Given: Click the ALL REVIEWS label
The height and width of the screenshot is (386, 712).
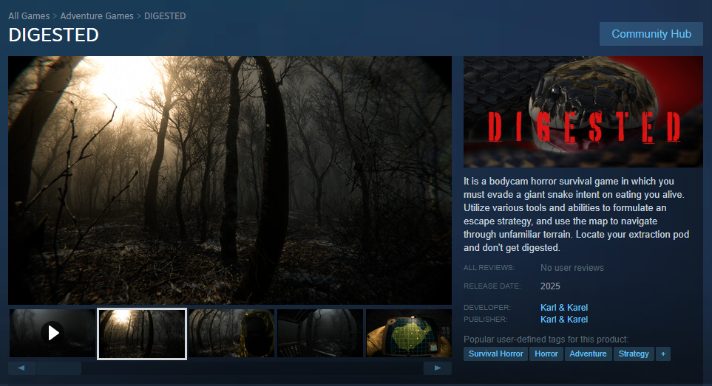Looking at the screenshot, I should pyautogui.click(x=489, y=268).
